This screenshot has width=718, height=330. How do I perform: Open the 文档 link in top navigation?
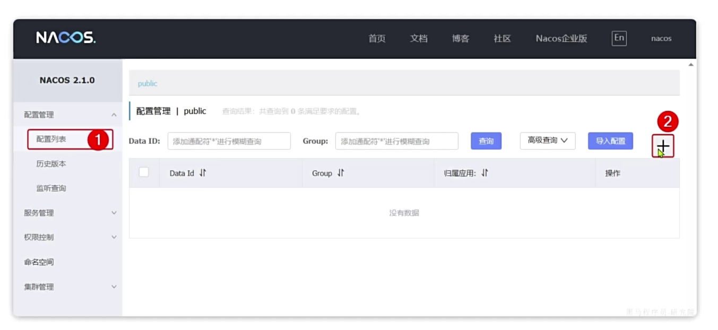pos(419,38)
